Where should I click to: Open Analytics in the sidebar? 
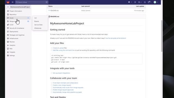(x=12, y=45)
